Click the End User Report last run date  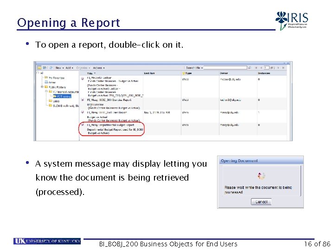157,112
